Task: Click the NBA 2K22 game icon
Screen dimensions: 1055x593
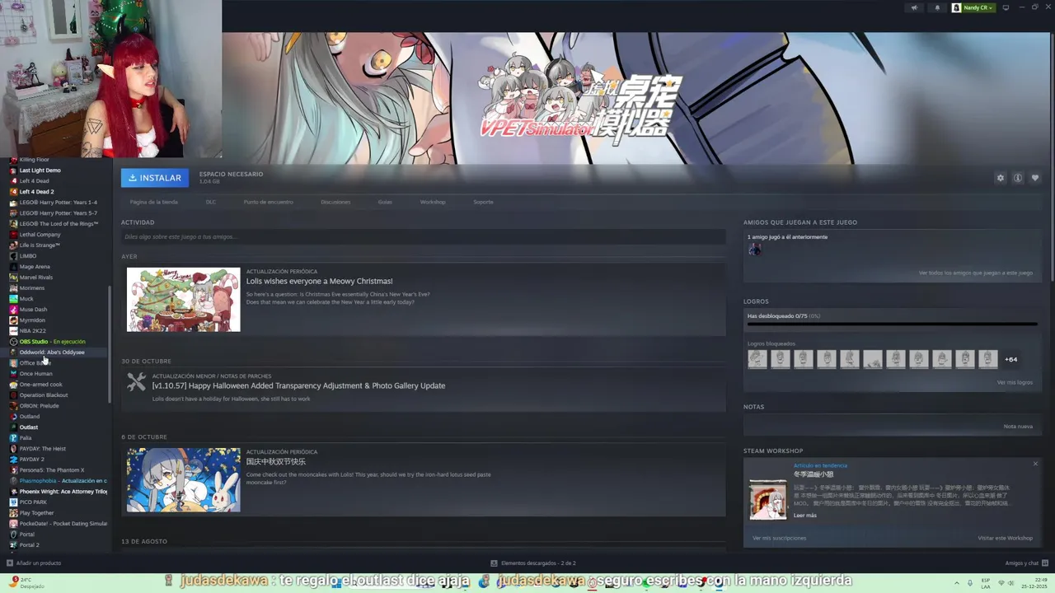Action: coord(13,331)
